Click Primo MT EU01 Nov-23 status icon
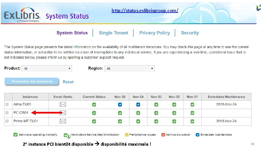 click(x=156, y=121)
